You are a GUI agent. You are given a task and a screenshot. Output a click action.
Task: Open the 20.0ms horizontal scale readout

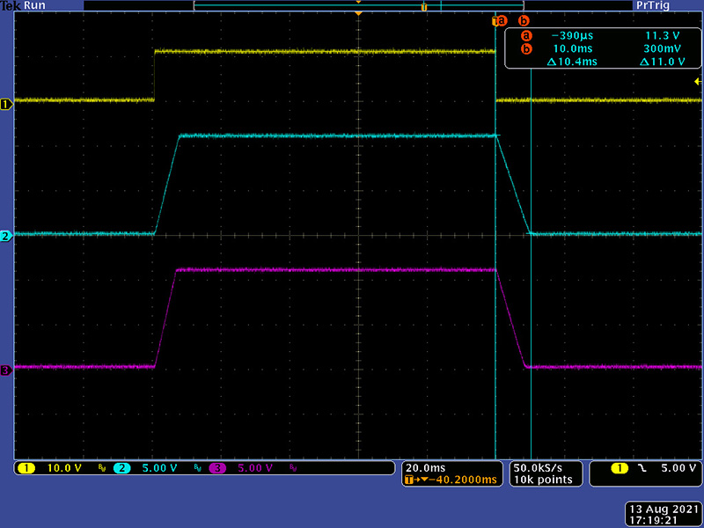(x=427, y=467)
